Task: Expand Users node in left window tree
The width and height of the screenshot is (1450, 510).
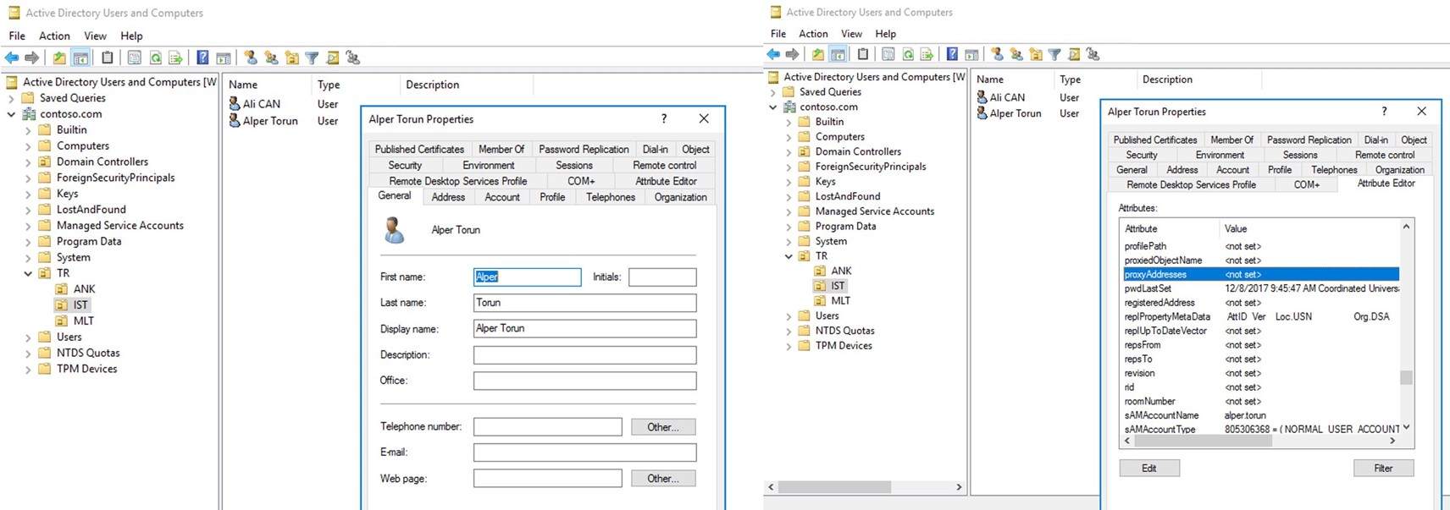Action: pos(28,337)
